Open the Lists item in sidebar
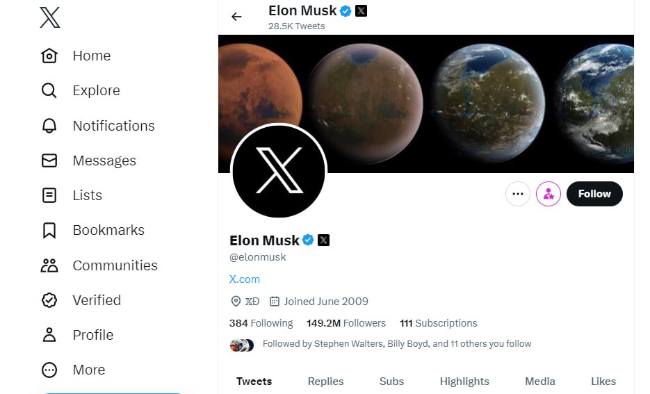650x394 pixels. 72,195
